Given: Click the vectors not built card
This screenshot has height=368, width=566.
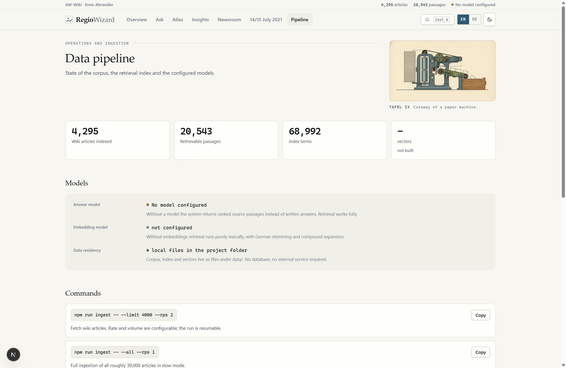Looking at the screenshot, I should click(x=443, y=140).
